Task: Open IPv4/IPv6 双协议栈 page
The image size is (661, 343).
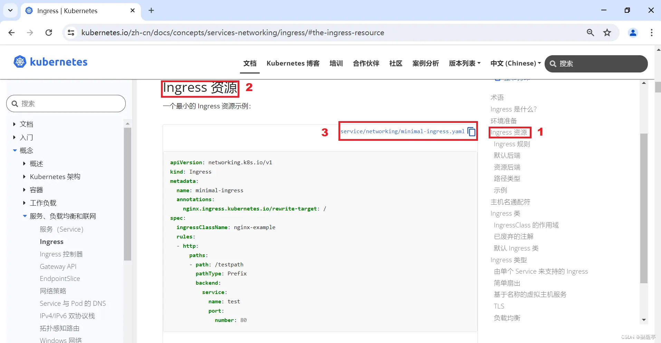Action: (x=67, y=316)
